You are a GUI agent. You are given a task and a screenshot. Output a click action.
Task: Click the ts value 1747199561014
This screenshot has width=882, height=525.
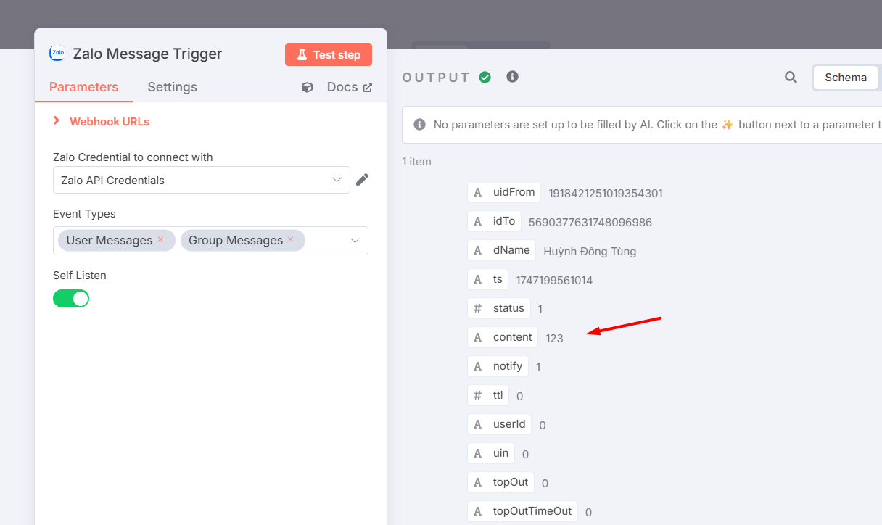tap(554, 280)
